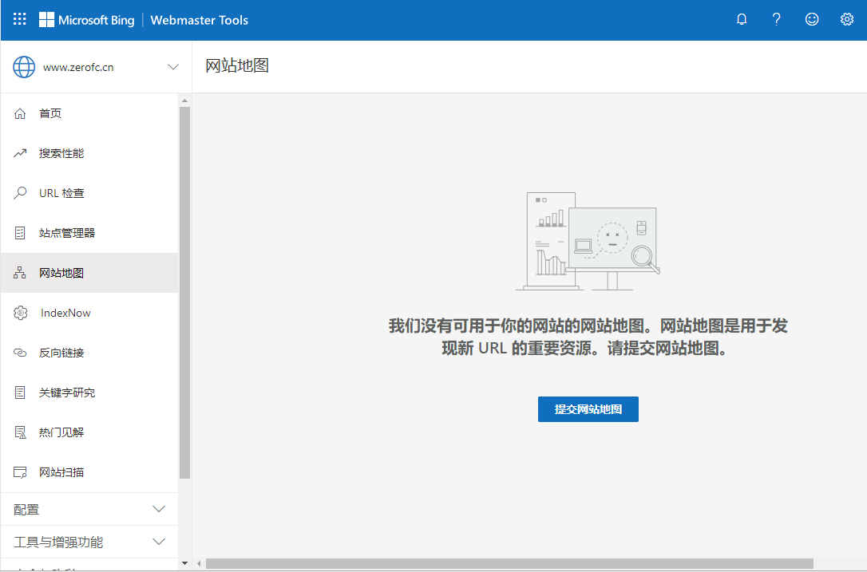Click the document icon beside 关键字研究
Screen dimensions: 867x572
tap(20, 393)
